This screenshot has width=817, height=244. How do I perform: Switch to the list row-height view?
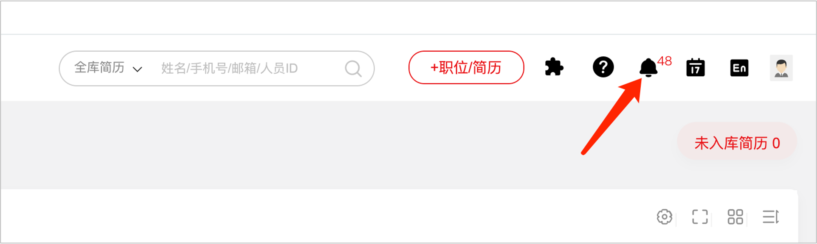[770, 217]
